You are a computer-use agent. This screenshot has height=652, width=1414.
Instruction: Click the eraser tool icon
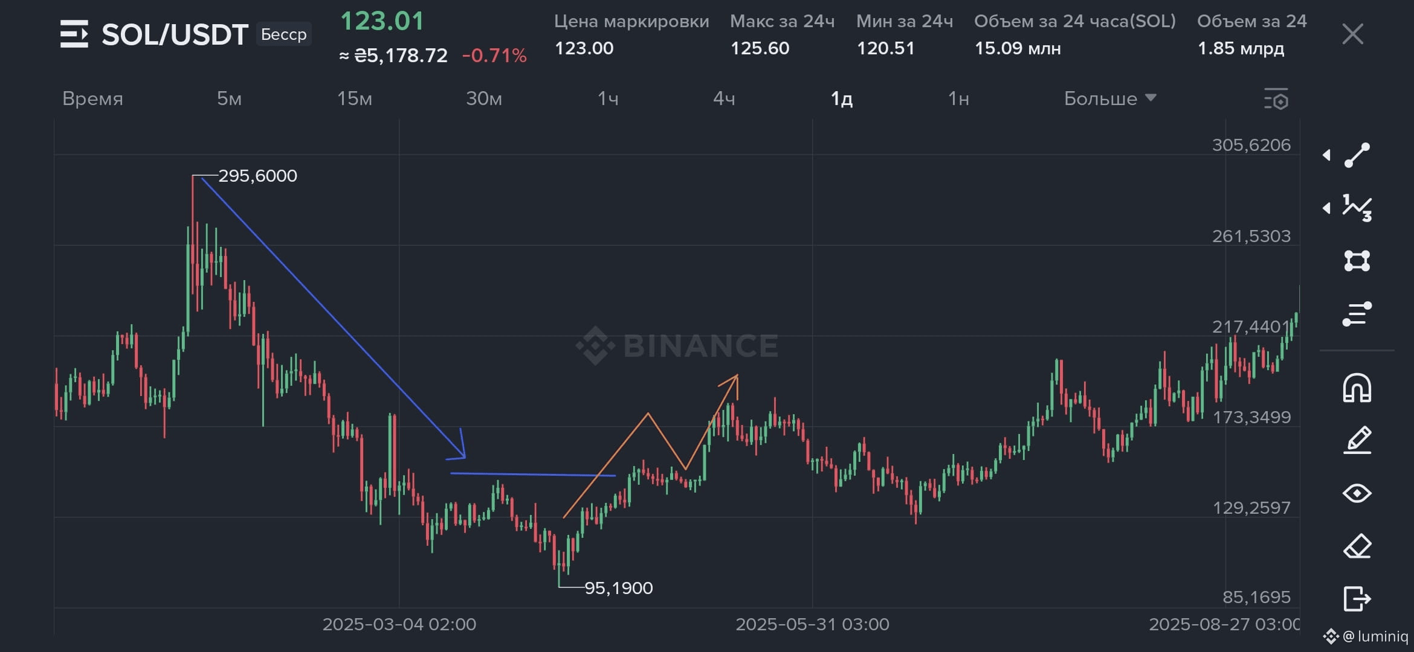pyautogui.click(x=1357, y=546)
